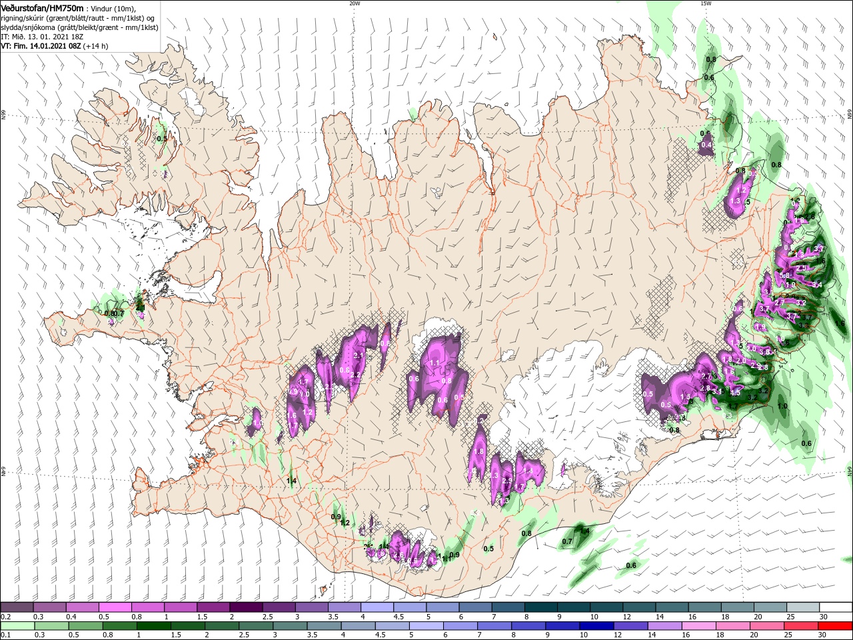Pick snow scale swatch 1–1.5
The image size is (853, 640).
tap(180, 607)
